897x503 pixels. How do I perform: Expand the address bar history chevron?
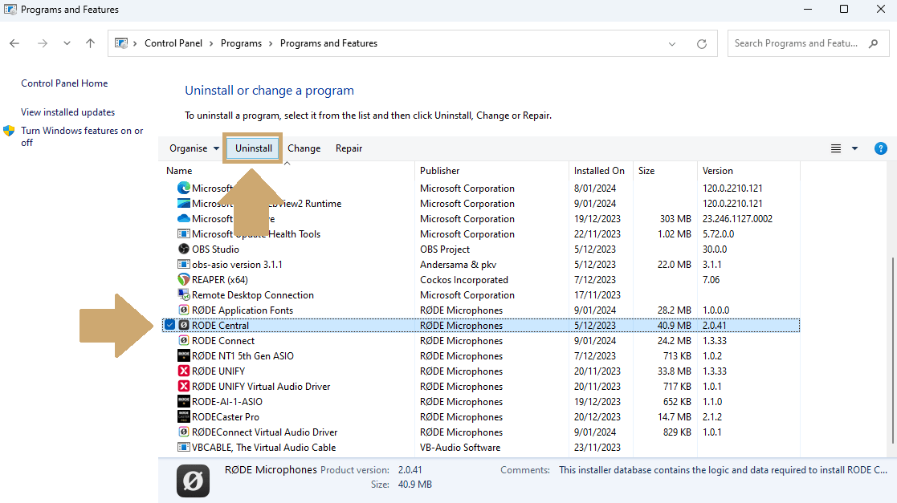tap(671, 43)
